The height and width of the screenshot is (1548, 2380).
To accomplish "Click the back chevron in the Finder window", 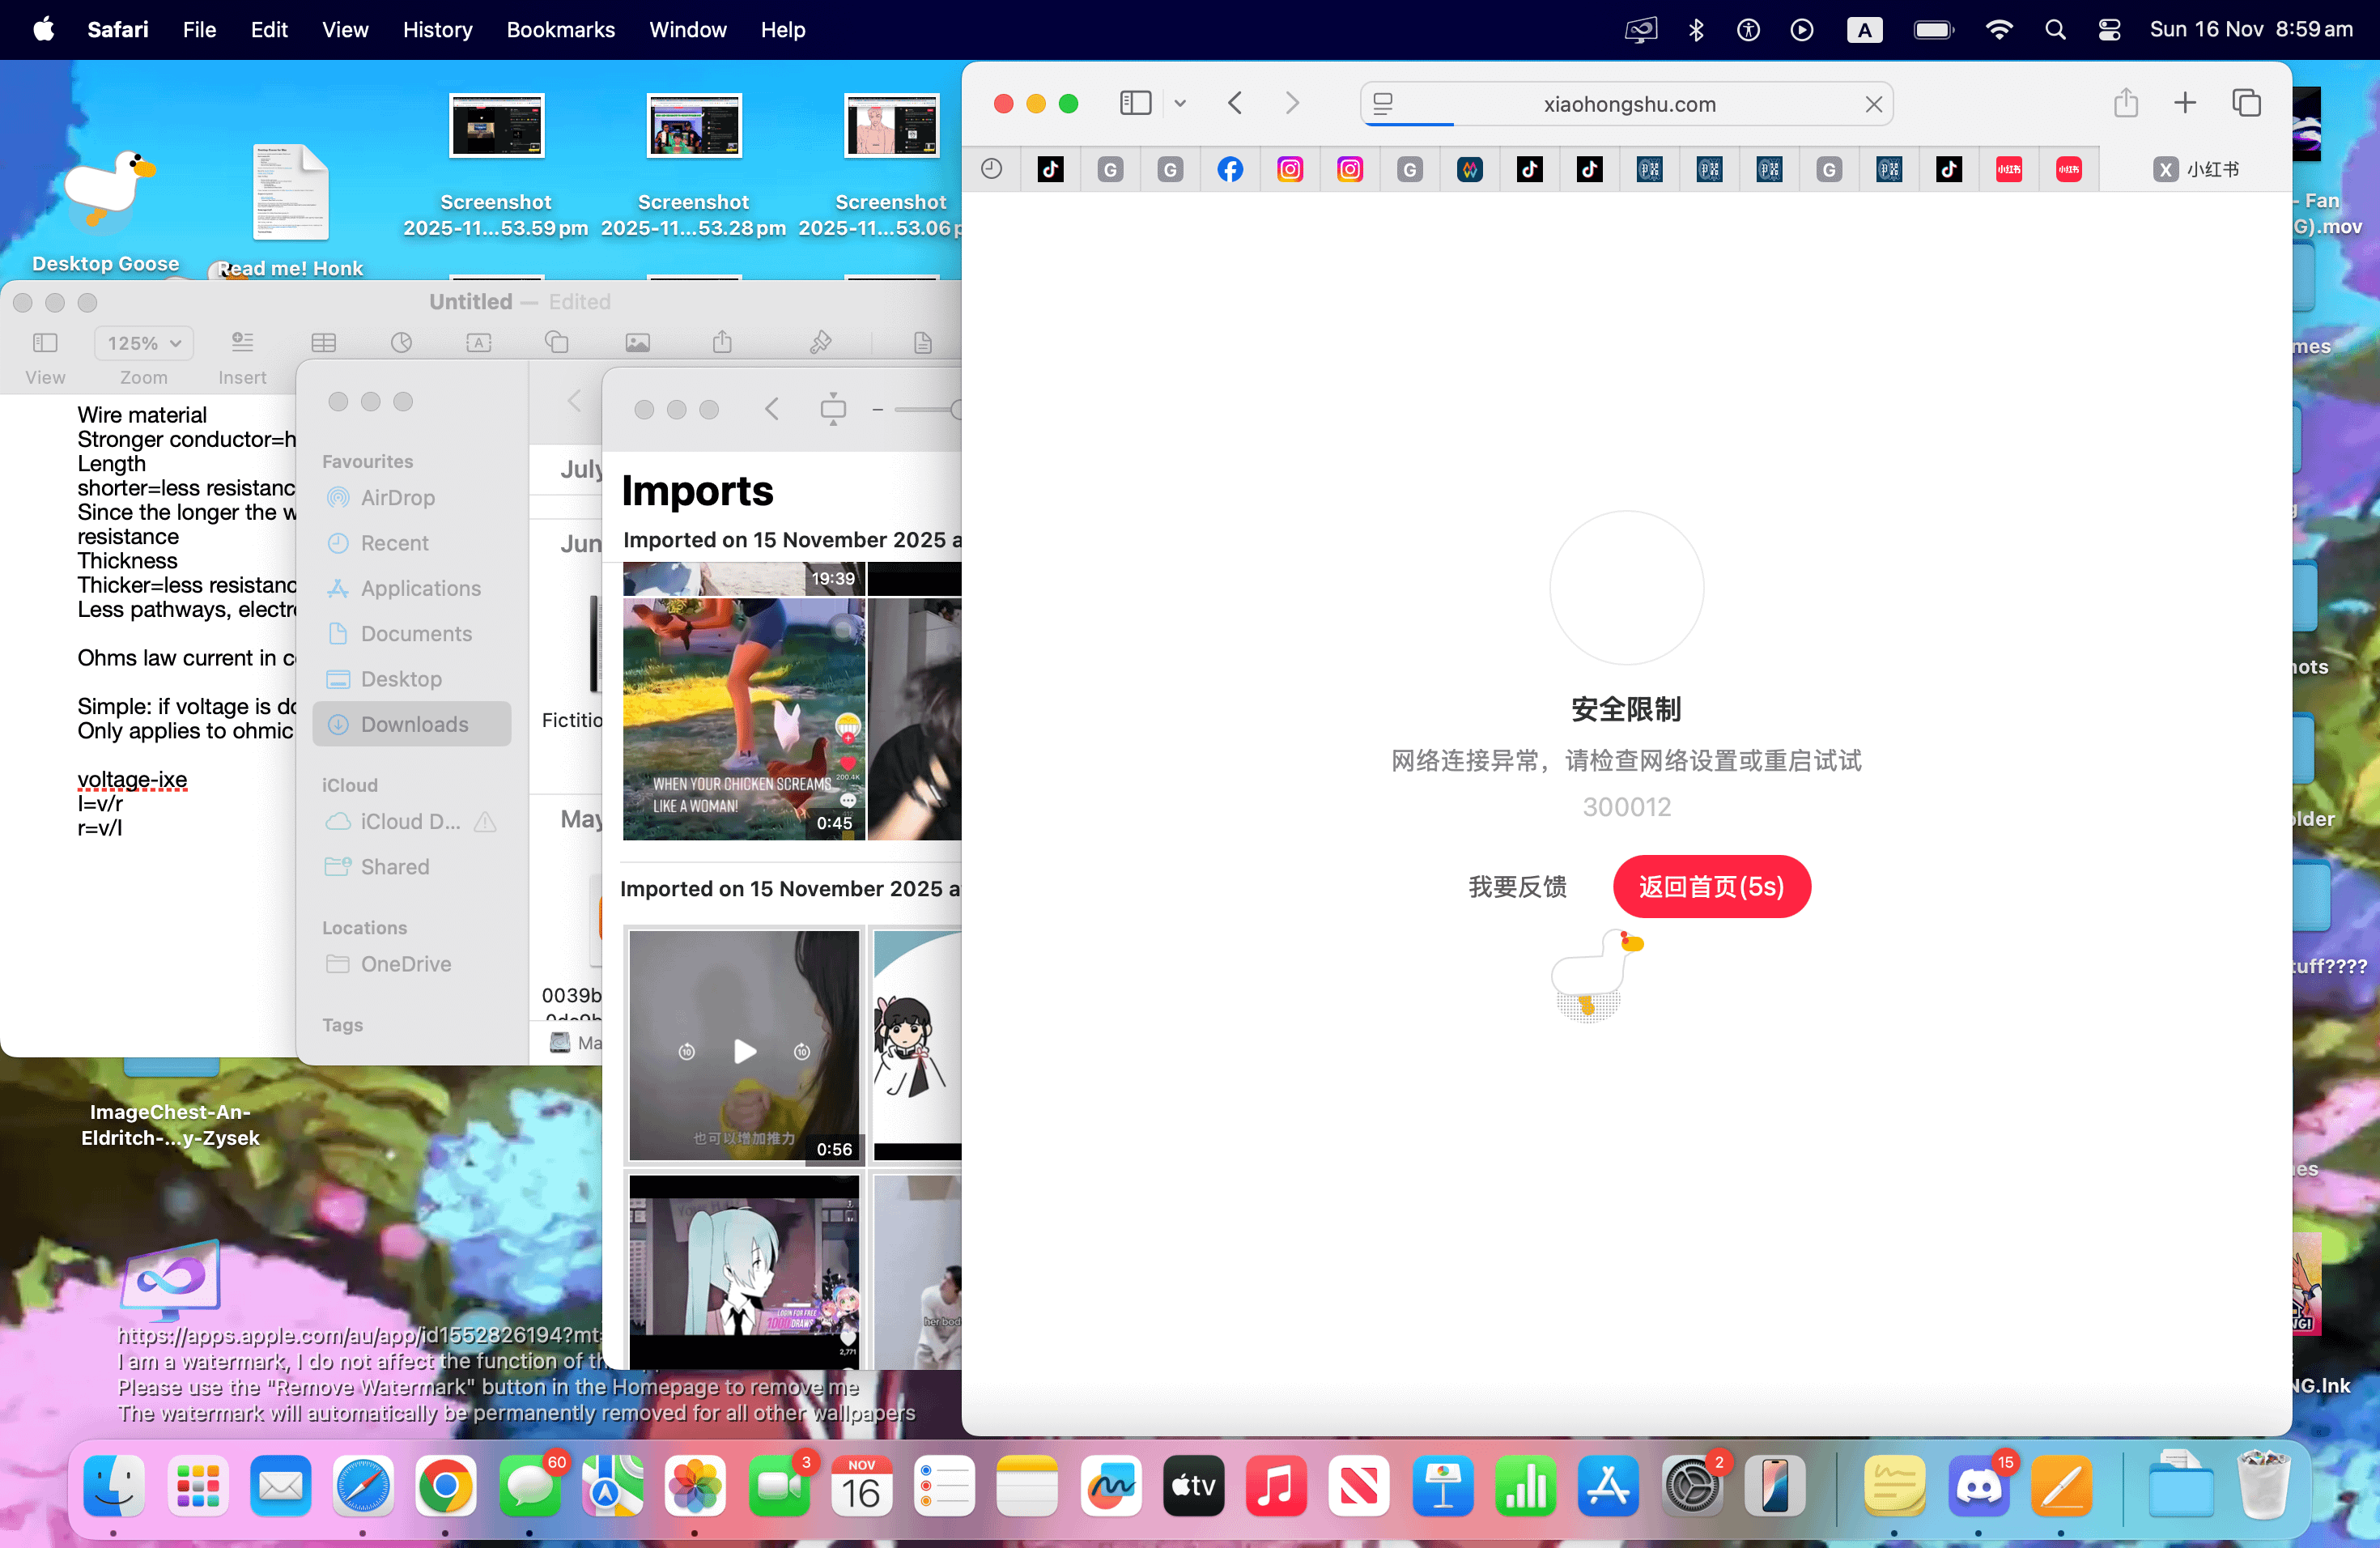I will 574,401.
